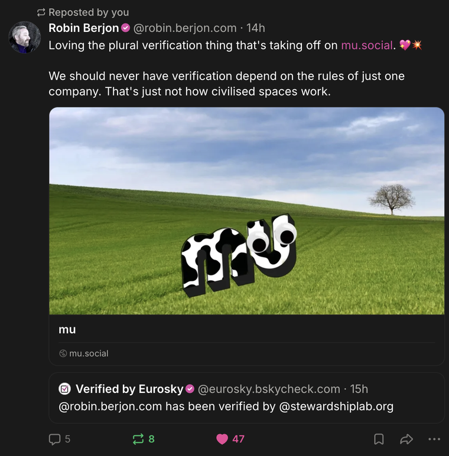Image resolution: width=449 pixels, height=456 pixels.
Task: Open the reply comment icon
Action: (54, 439)
